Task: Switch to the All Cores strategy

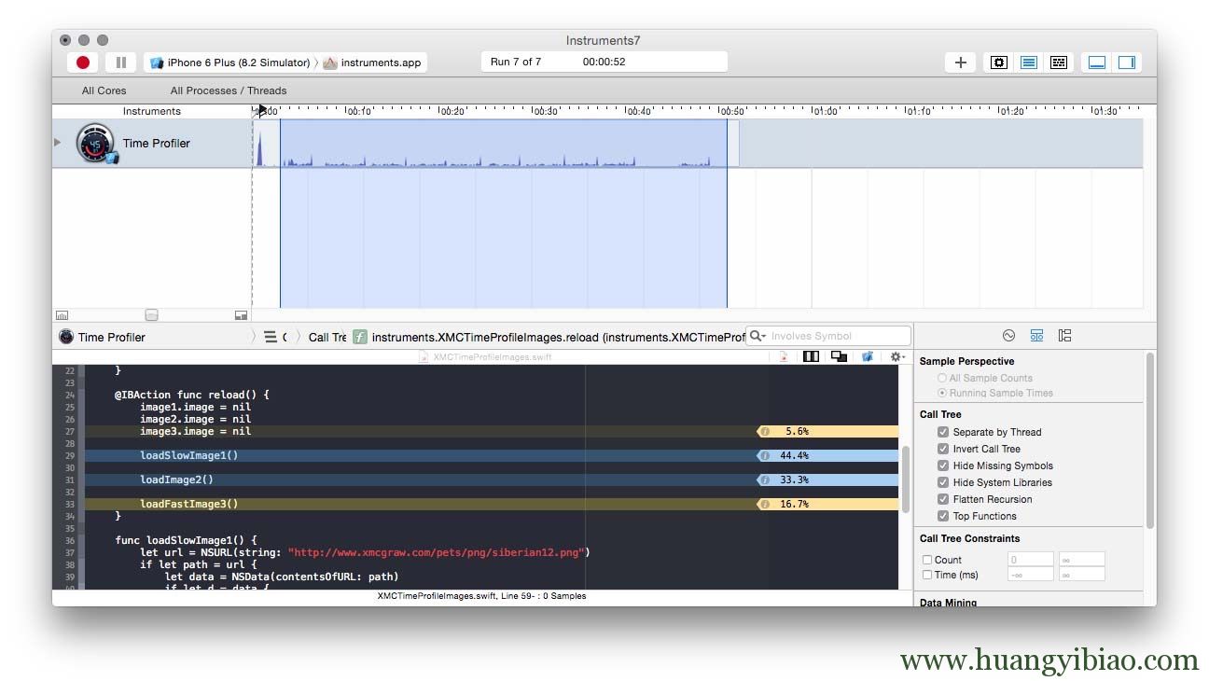Action: coord(104,90)
